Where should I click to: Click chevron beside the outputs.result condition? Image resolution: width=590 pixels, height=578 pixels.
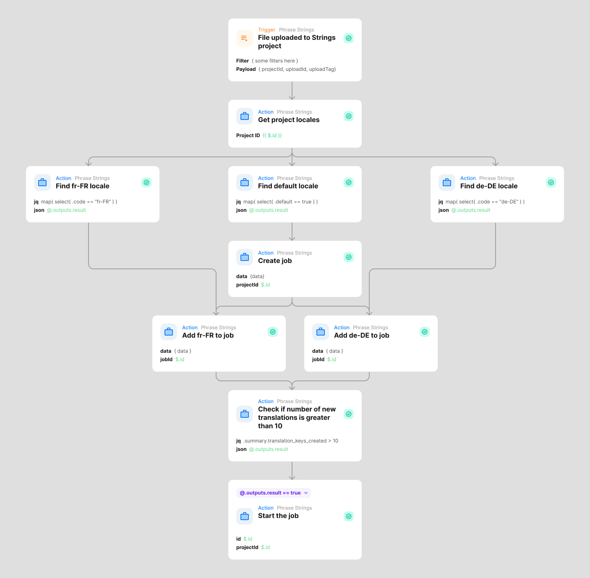[x=306, y=493]
